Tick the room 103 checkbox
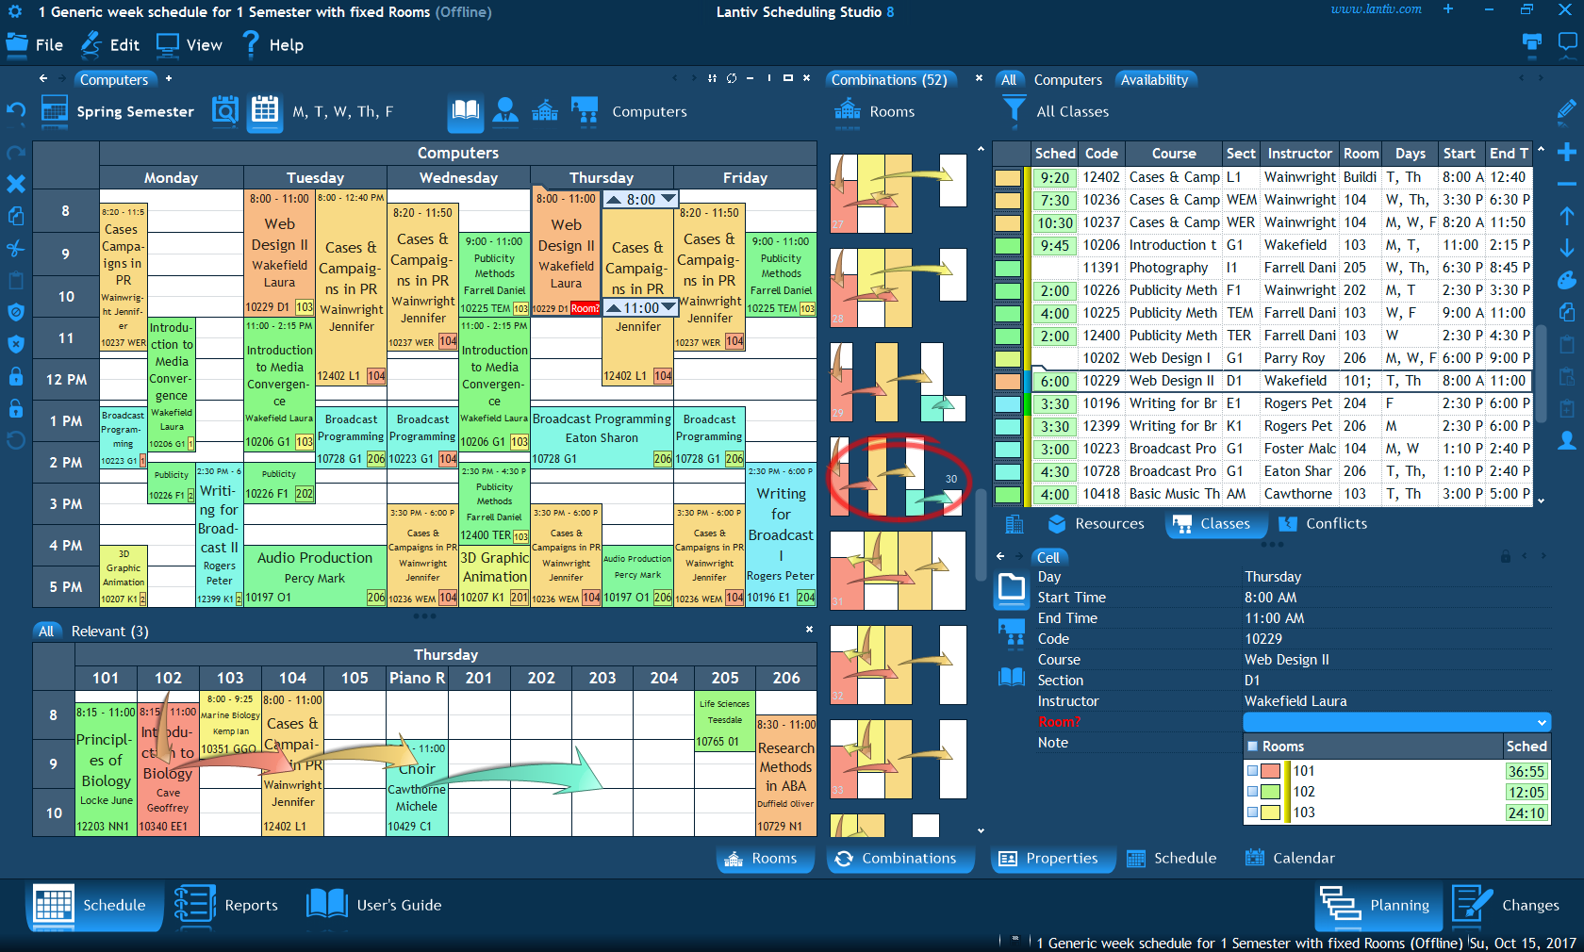The image size is (1584, 952). (1253, 812)
